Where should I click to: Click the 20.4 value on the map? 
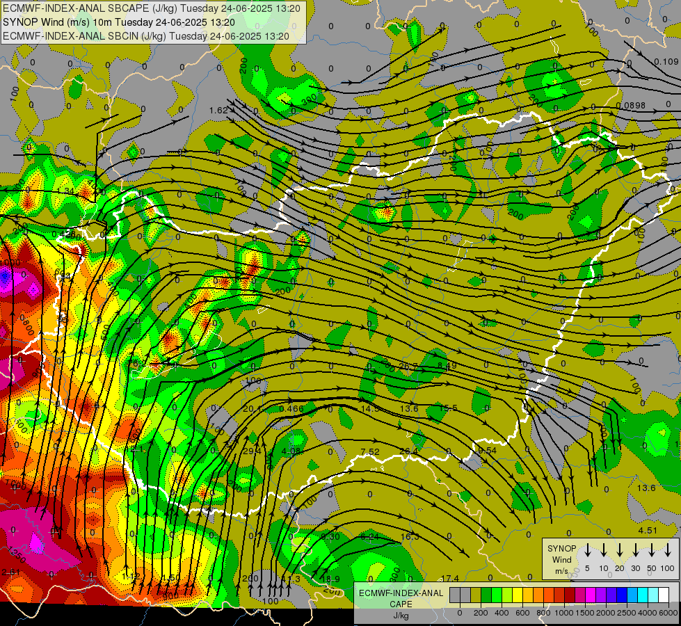tap(252, 409)
